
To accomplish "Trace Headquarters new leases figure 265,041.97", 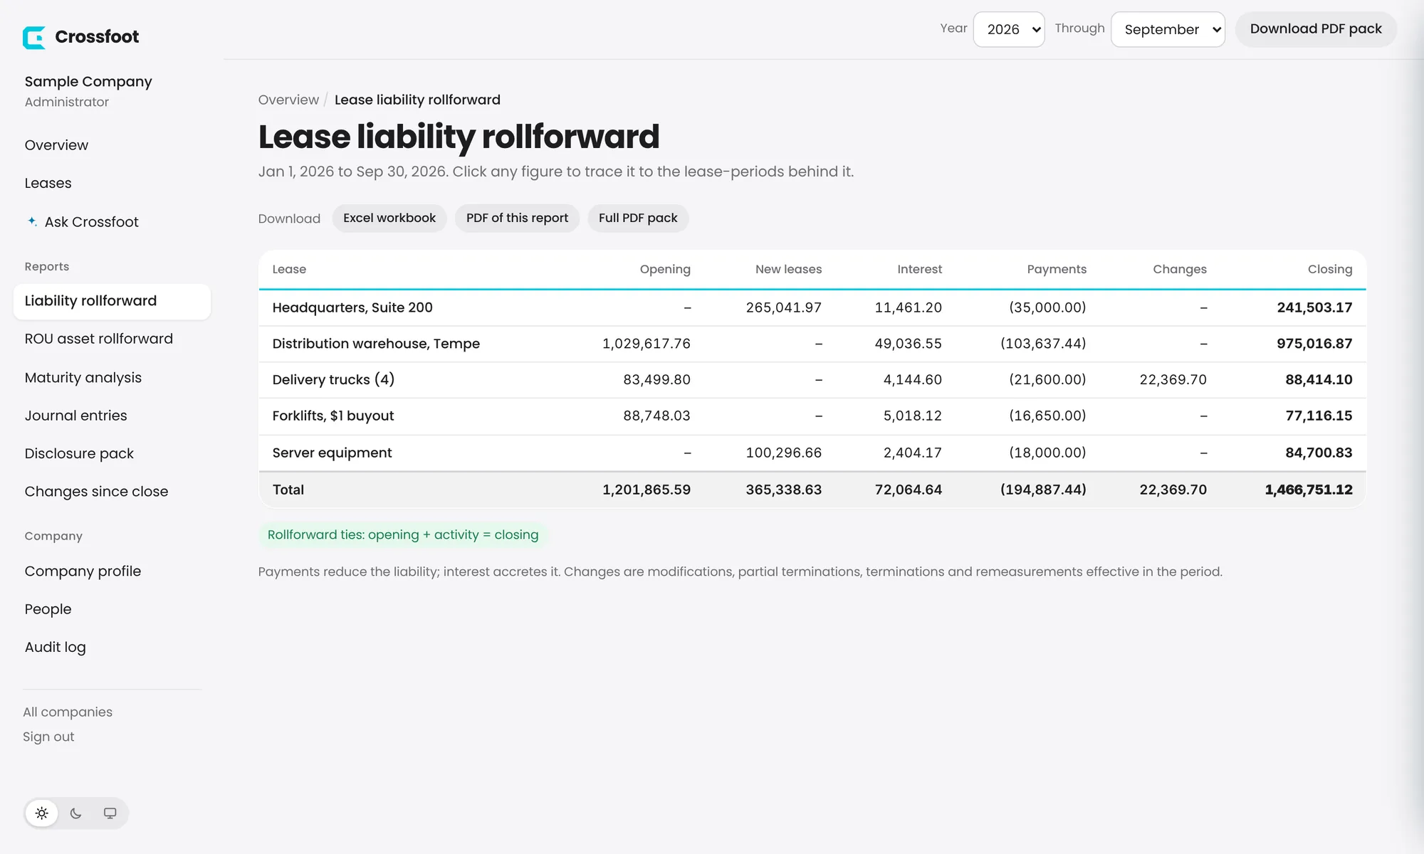I will 784,307.
